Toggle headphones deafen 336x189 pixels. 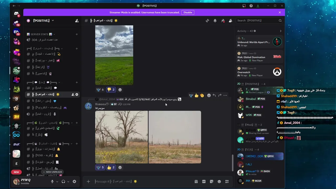click(x=63, y=181)
